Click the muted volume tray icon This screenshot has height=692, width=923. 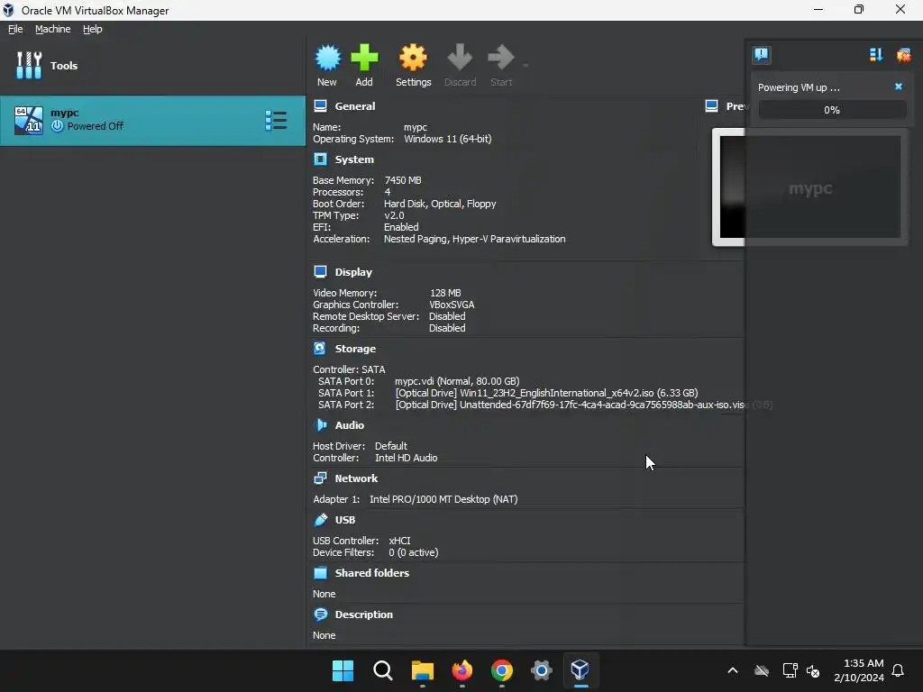[814, 670]
